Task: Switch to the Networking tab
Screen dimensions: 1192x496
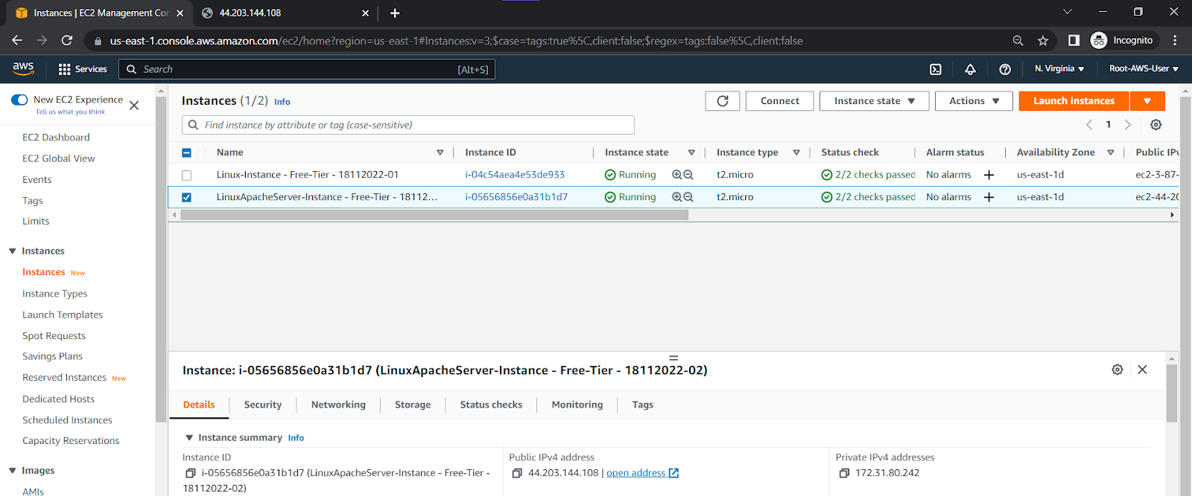Action: (338, 405)
